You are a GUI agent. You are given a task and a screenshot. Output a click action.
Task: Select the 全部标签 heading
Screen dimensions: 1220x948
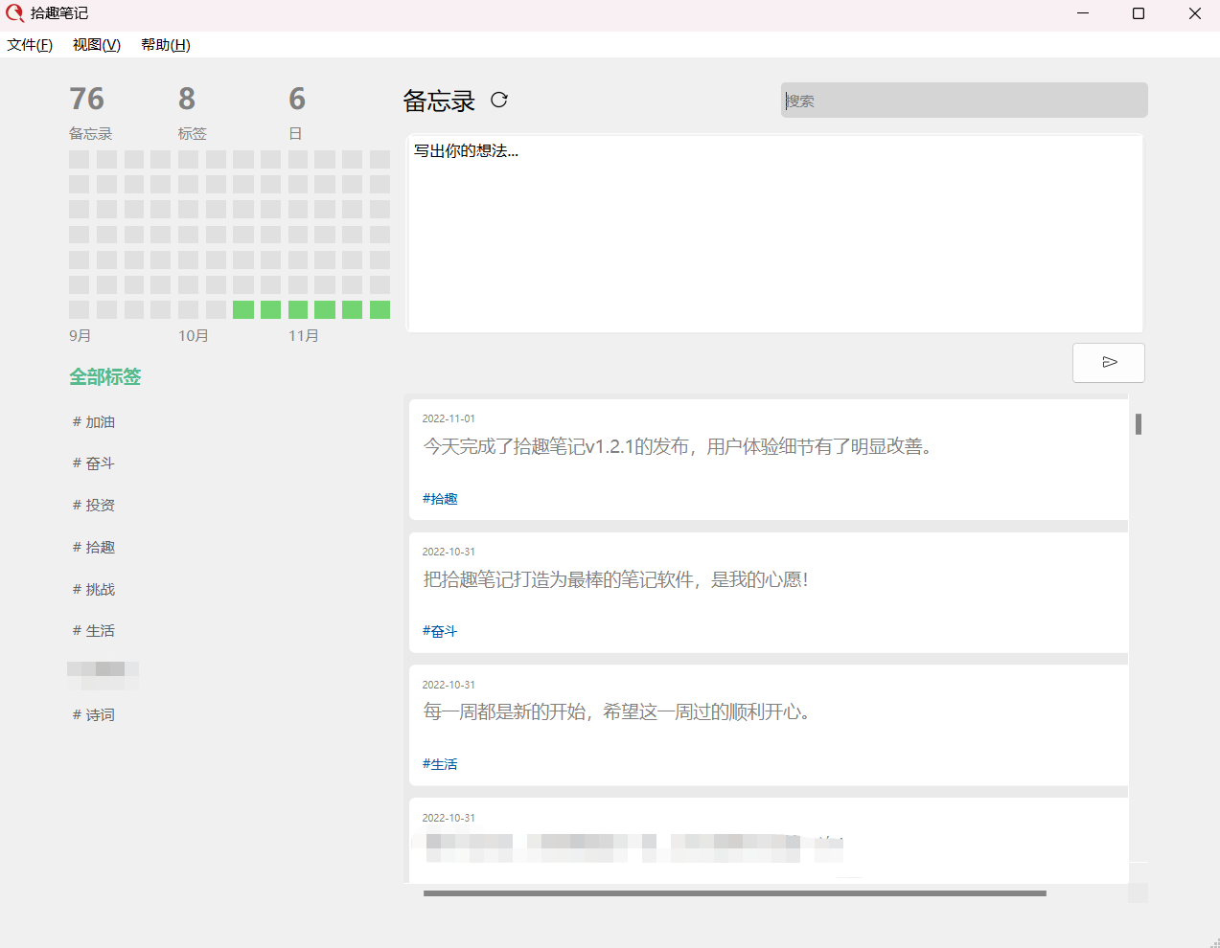coord(105,377)
